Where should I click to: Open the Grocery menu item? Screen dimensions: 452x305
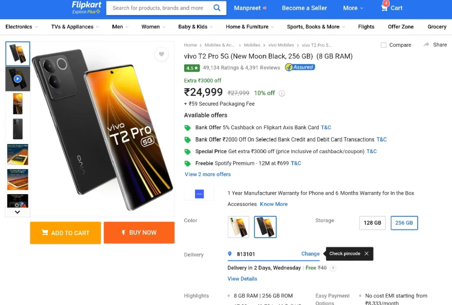click(x=437, y=27)
